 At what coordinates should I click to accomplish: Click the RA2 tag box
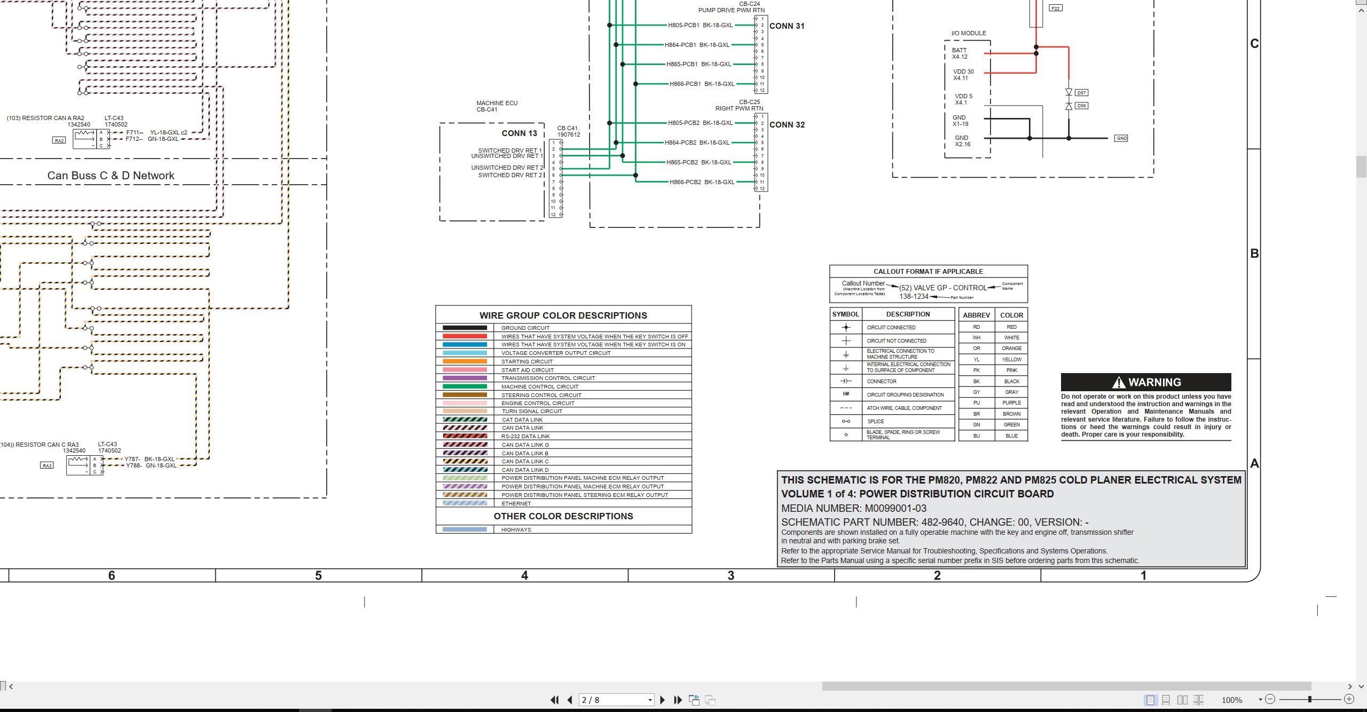click(59, 140)
